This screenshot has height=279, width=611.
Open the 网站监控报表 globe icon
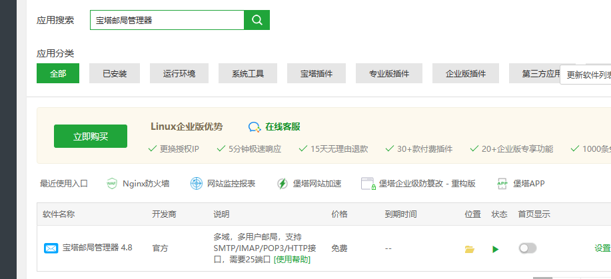point(197,183)
